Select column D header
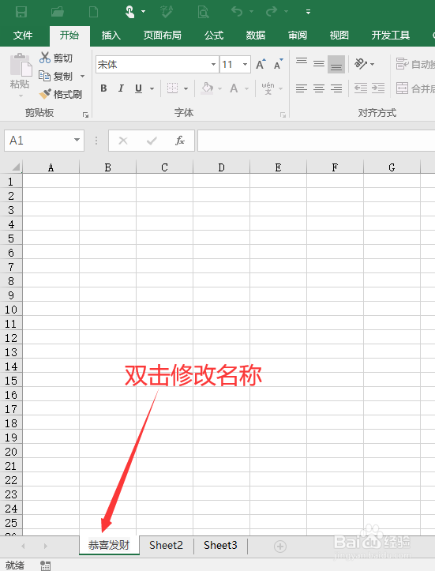 click(x=221, y=167)
